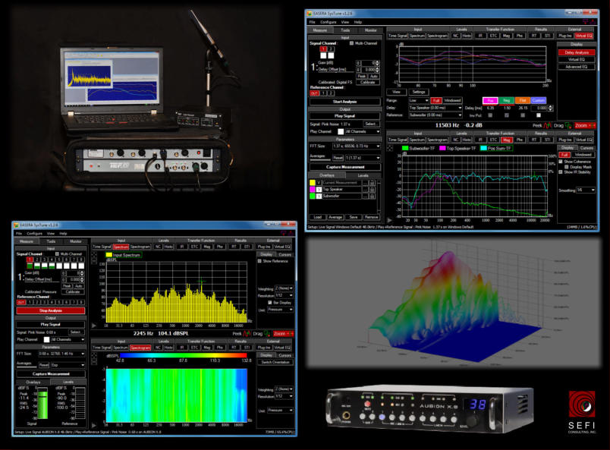Switch to Cursors tab in upper-right SysTune window

[586, 148]
